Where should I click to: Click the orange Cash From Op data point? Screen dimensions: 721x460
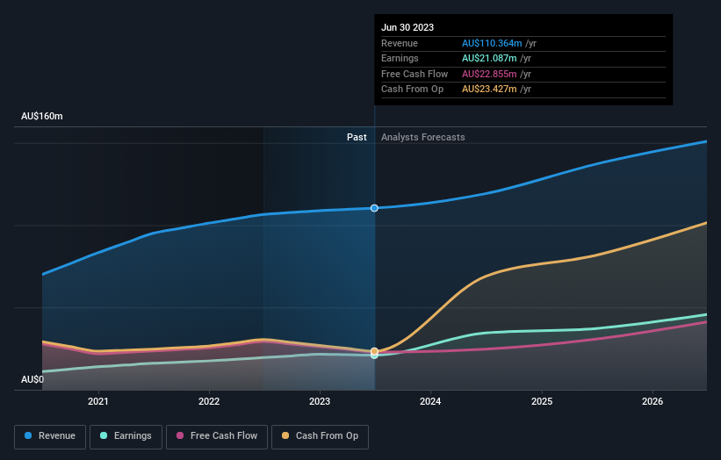[x=374, y=351]
